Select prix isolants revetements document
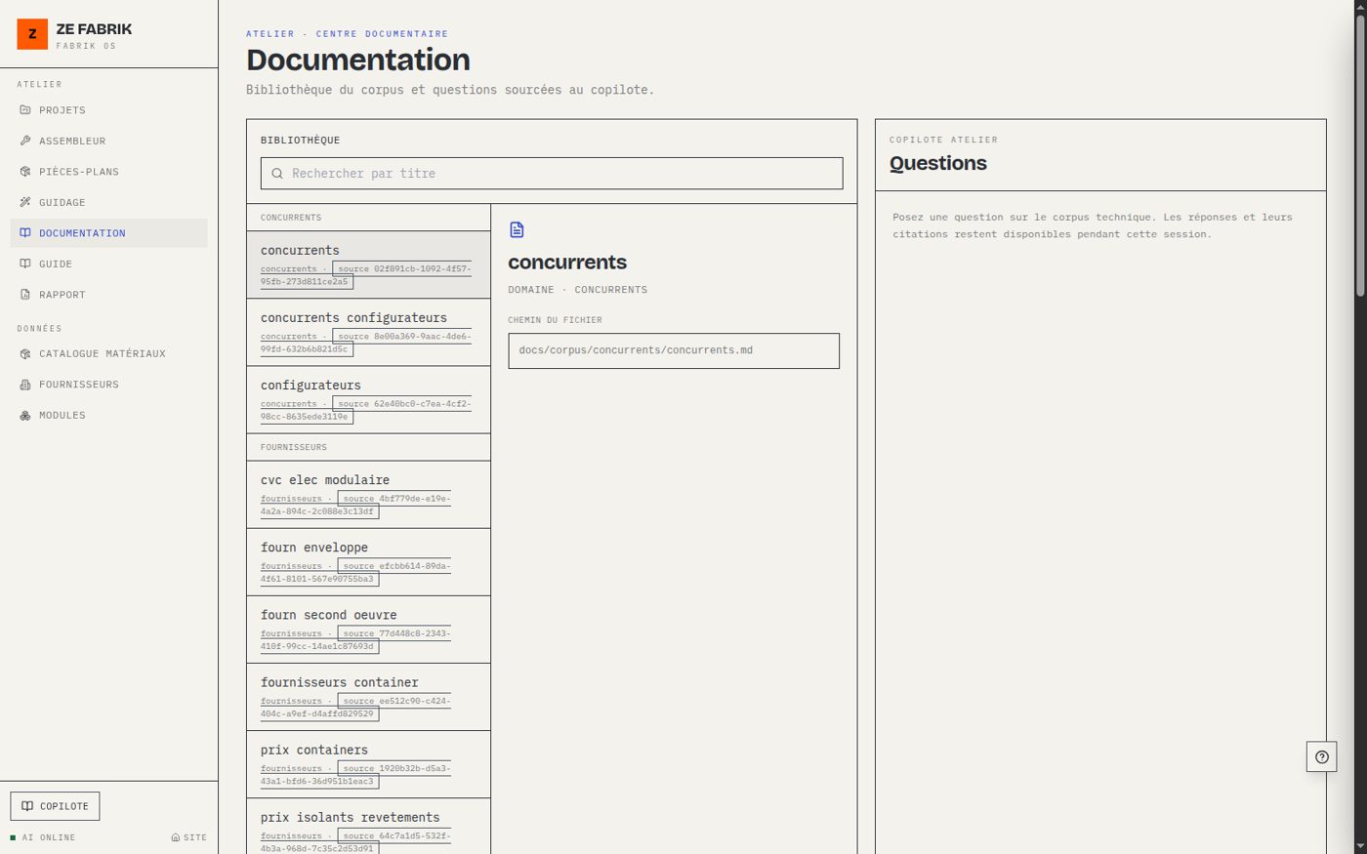Image resolution: width=1367 pixels, height=854 pixels. point(368,827)
